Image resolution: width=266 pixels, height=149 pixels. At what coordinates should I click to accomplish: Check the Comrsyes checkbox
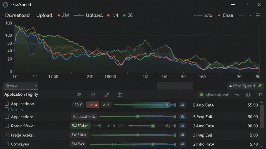tap(7, 144)
